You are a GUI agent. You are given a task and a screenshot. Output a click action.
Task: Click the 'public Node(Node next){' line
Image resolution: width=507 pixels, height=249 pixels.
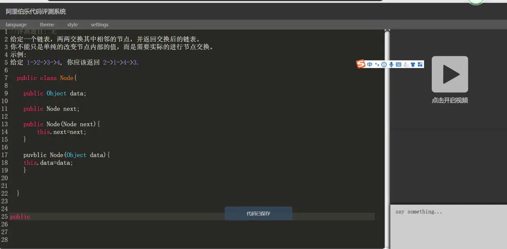pos(62,124)
